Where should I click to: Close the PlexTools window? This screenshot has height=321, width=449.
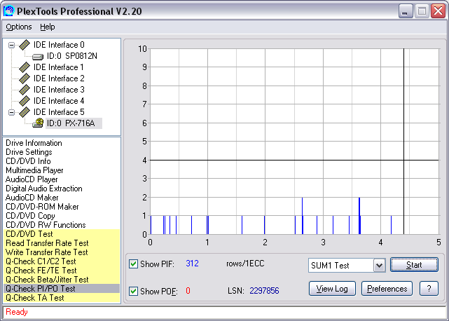(438, 11)
